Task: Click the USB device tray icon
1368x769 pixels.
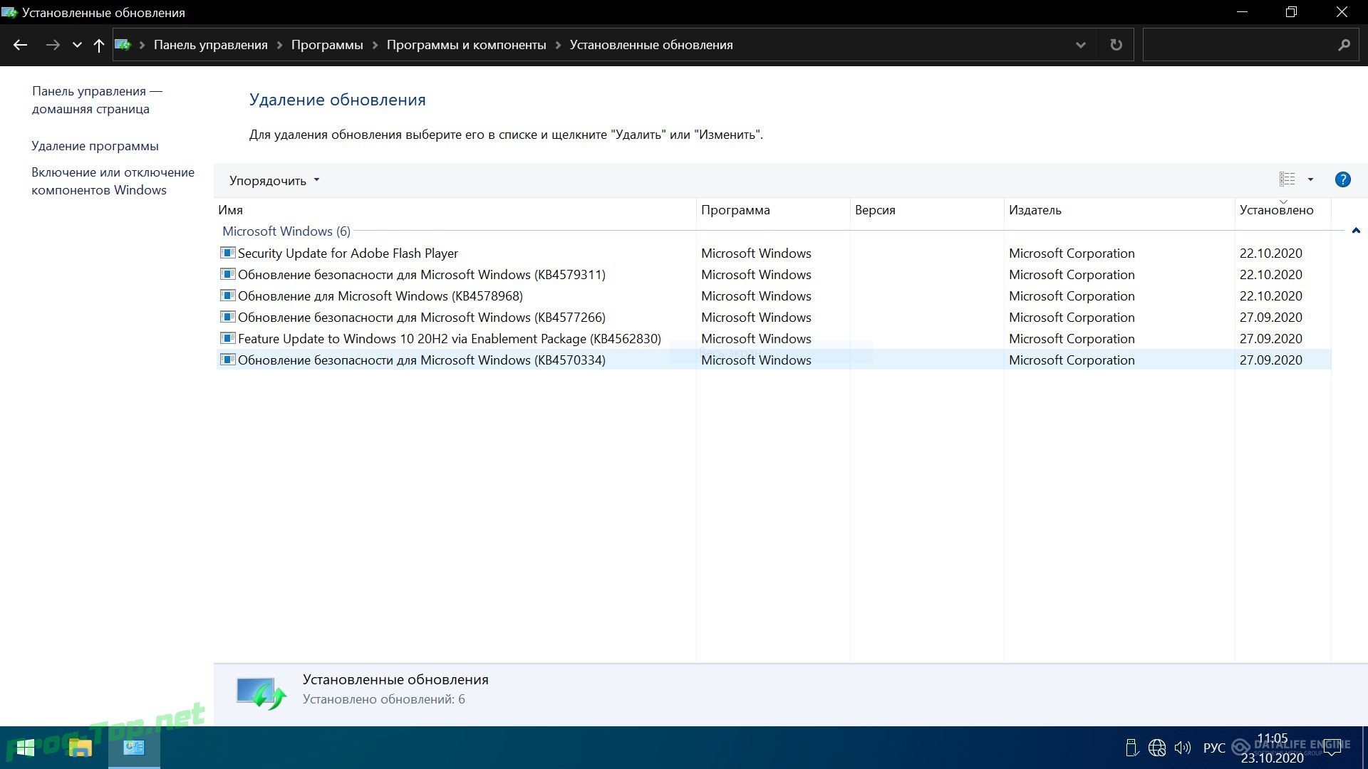Action: (1131, 748)
